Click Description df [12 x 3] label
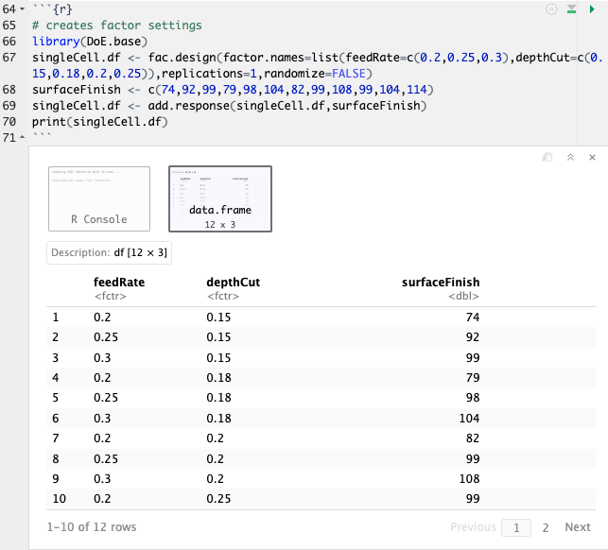Screen dimensions: 608x550 click(109, 252)
